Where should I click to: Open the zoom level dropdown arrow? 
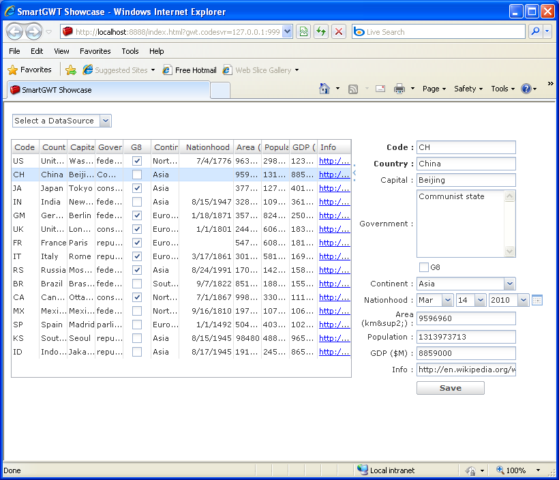coord(538,470)
